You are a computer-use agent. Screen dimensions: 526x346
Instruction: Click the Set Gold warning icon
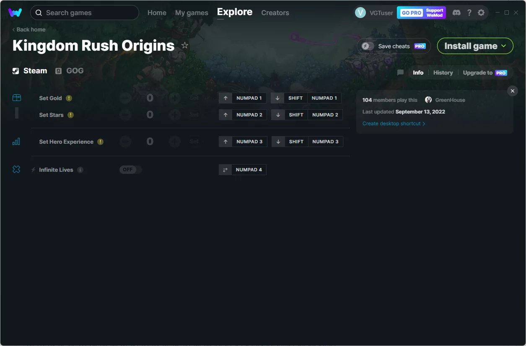pos(69,98)
